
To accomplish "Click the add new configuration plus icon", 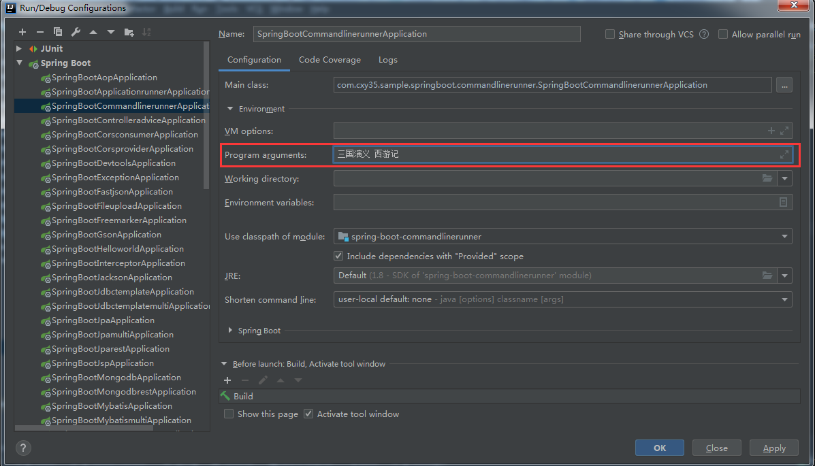I will [22, 32].
